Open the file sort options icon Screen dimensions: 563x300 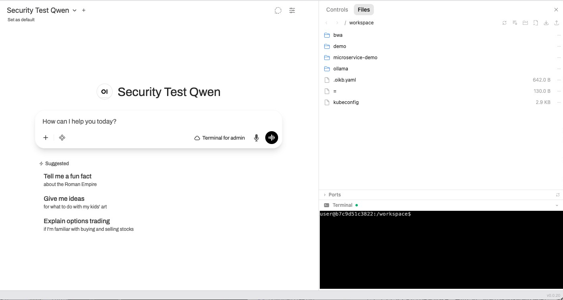(x=515, y=23)
